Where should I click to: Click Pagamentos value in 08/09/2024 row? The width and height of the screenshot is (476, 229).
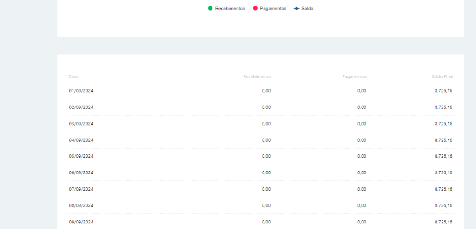(x=362, y=205)
